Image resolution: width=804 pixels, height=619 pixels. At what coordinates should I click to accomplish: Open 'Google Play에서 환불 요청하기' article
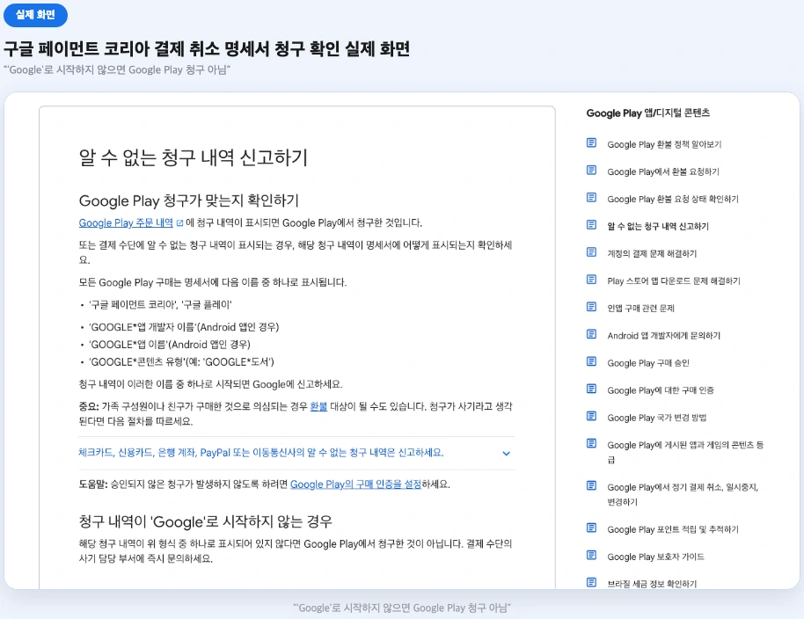point(663,171)
